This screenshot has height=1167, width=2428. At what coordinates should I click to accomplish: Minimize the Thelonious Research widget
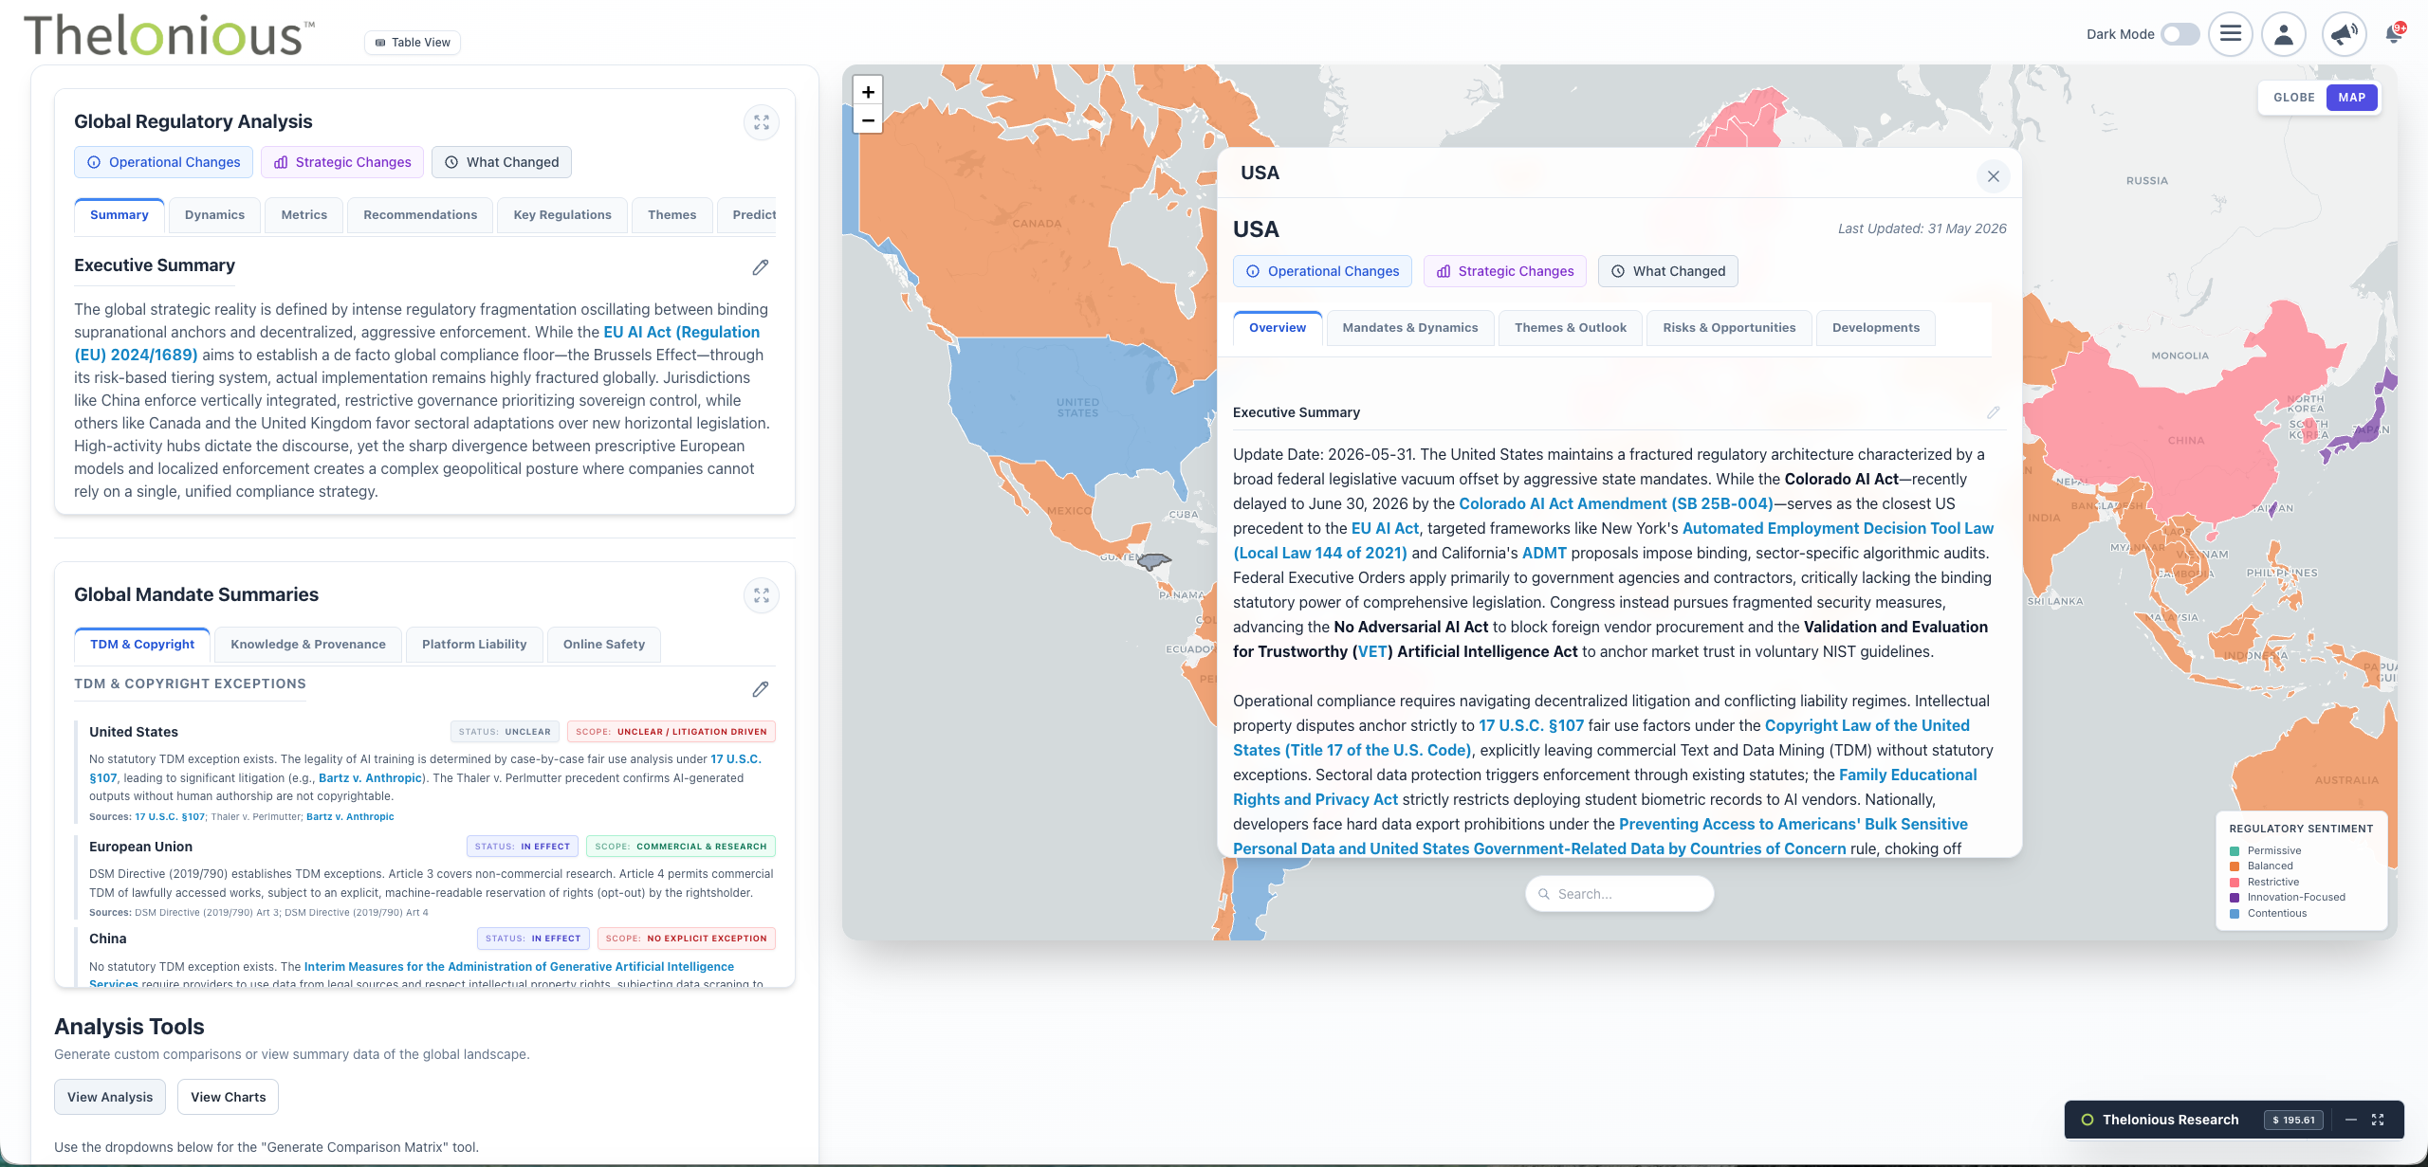(x=2351, y=1120)
